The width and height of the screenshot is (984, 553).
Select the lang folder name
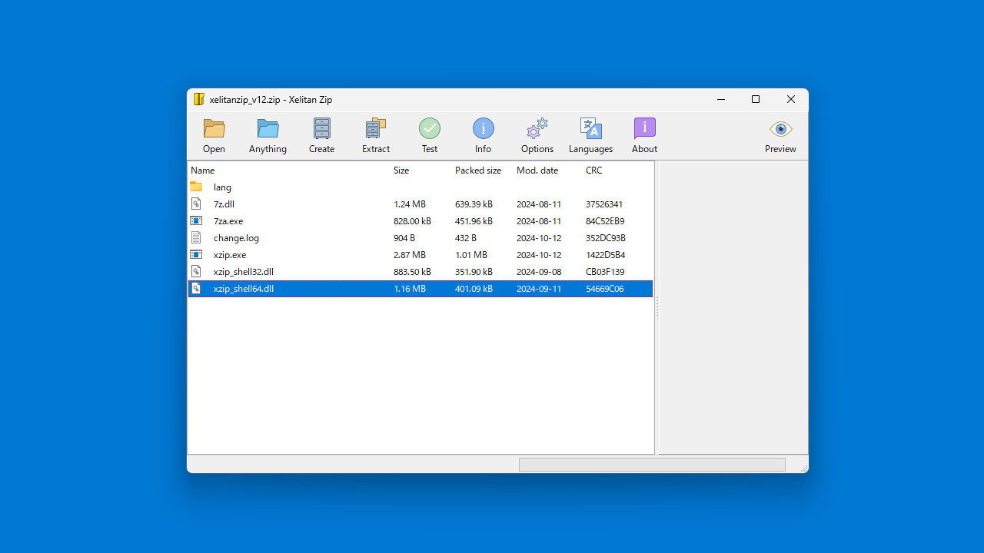222,187
